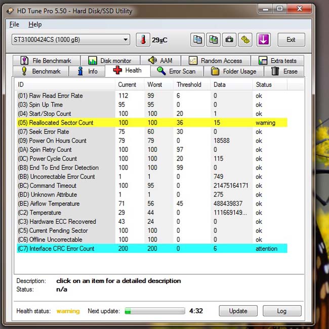Open the Disk monitor tab
Viewport: 329px width, 329px height.
coord(110,61)
